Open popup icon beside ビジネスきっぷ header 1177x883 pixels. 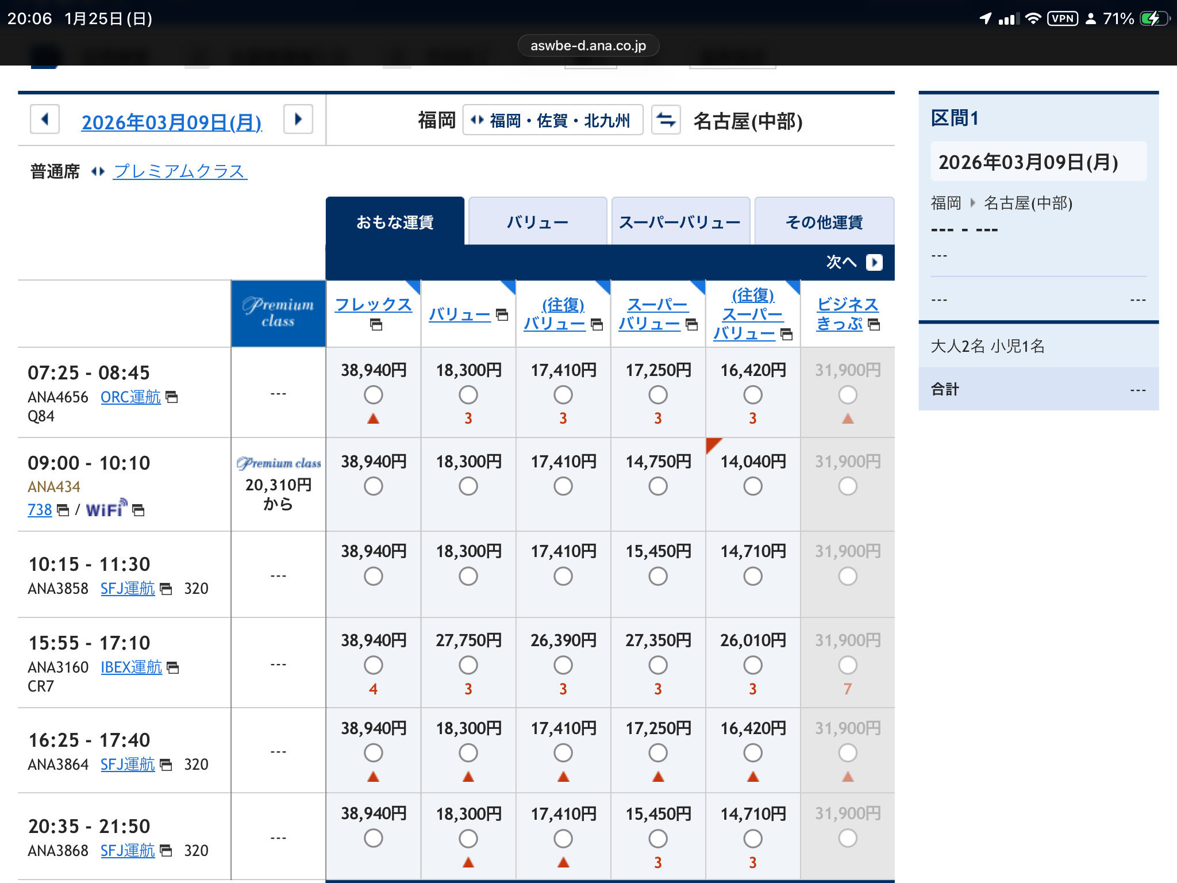coord(874,324)
